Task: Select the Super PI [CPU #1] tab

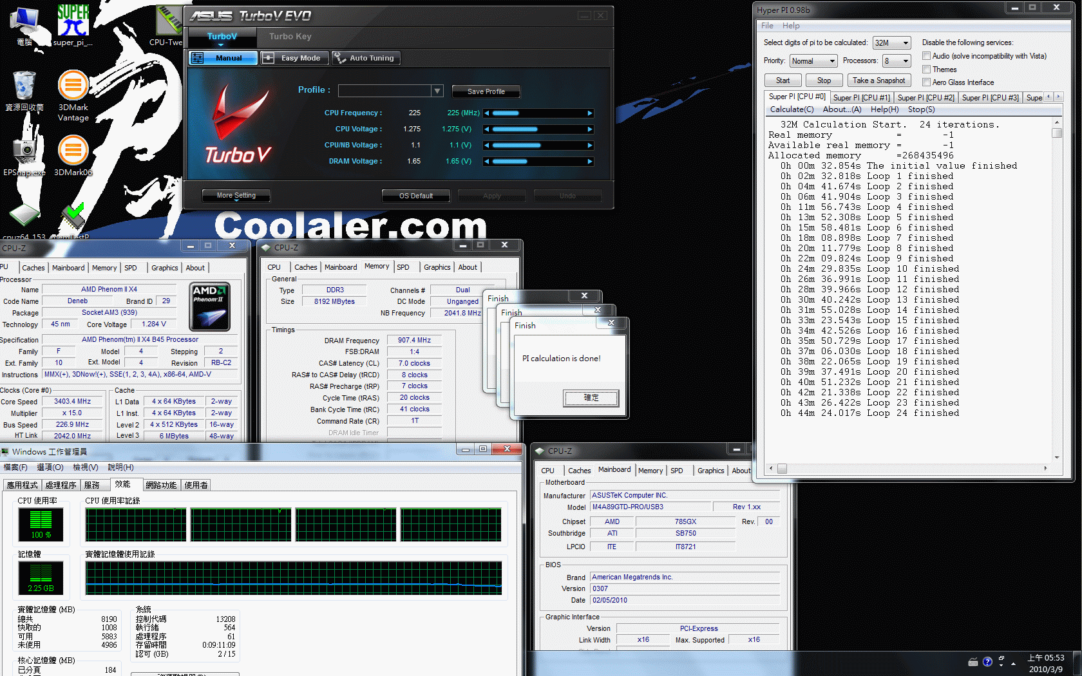Action: point(861,97)
